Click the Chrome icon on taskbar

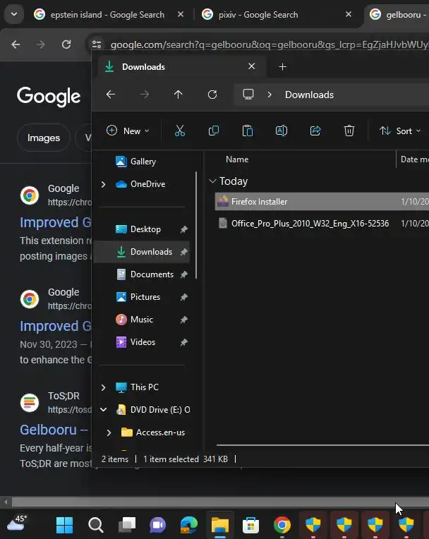pos(282,525)
